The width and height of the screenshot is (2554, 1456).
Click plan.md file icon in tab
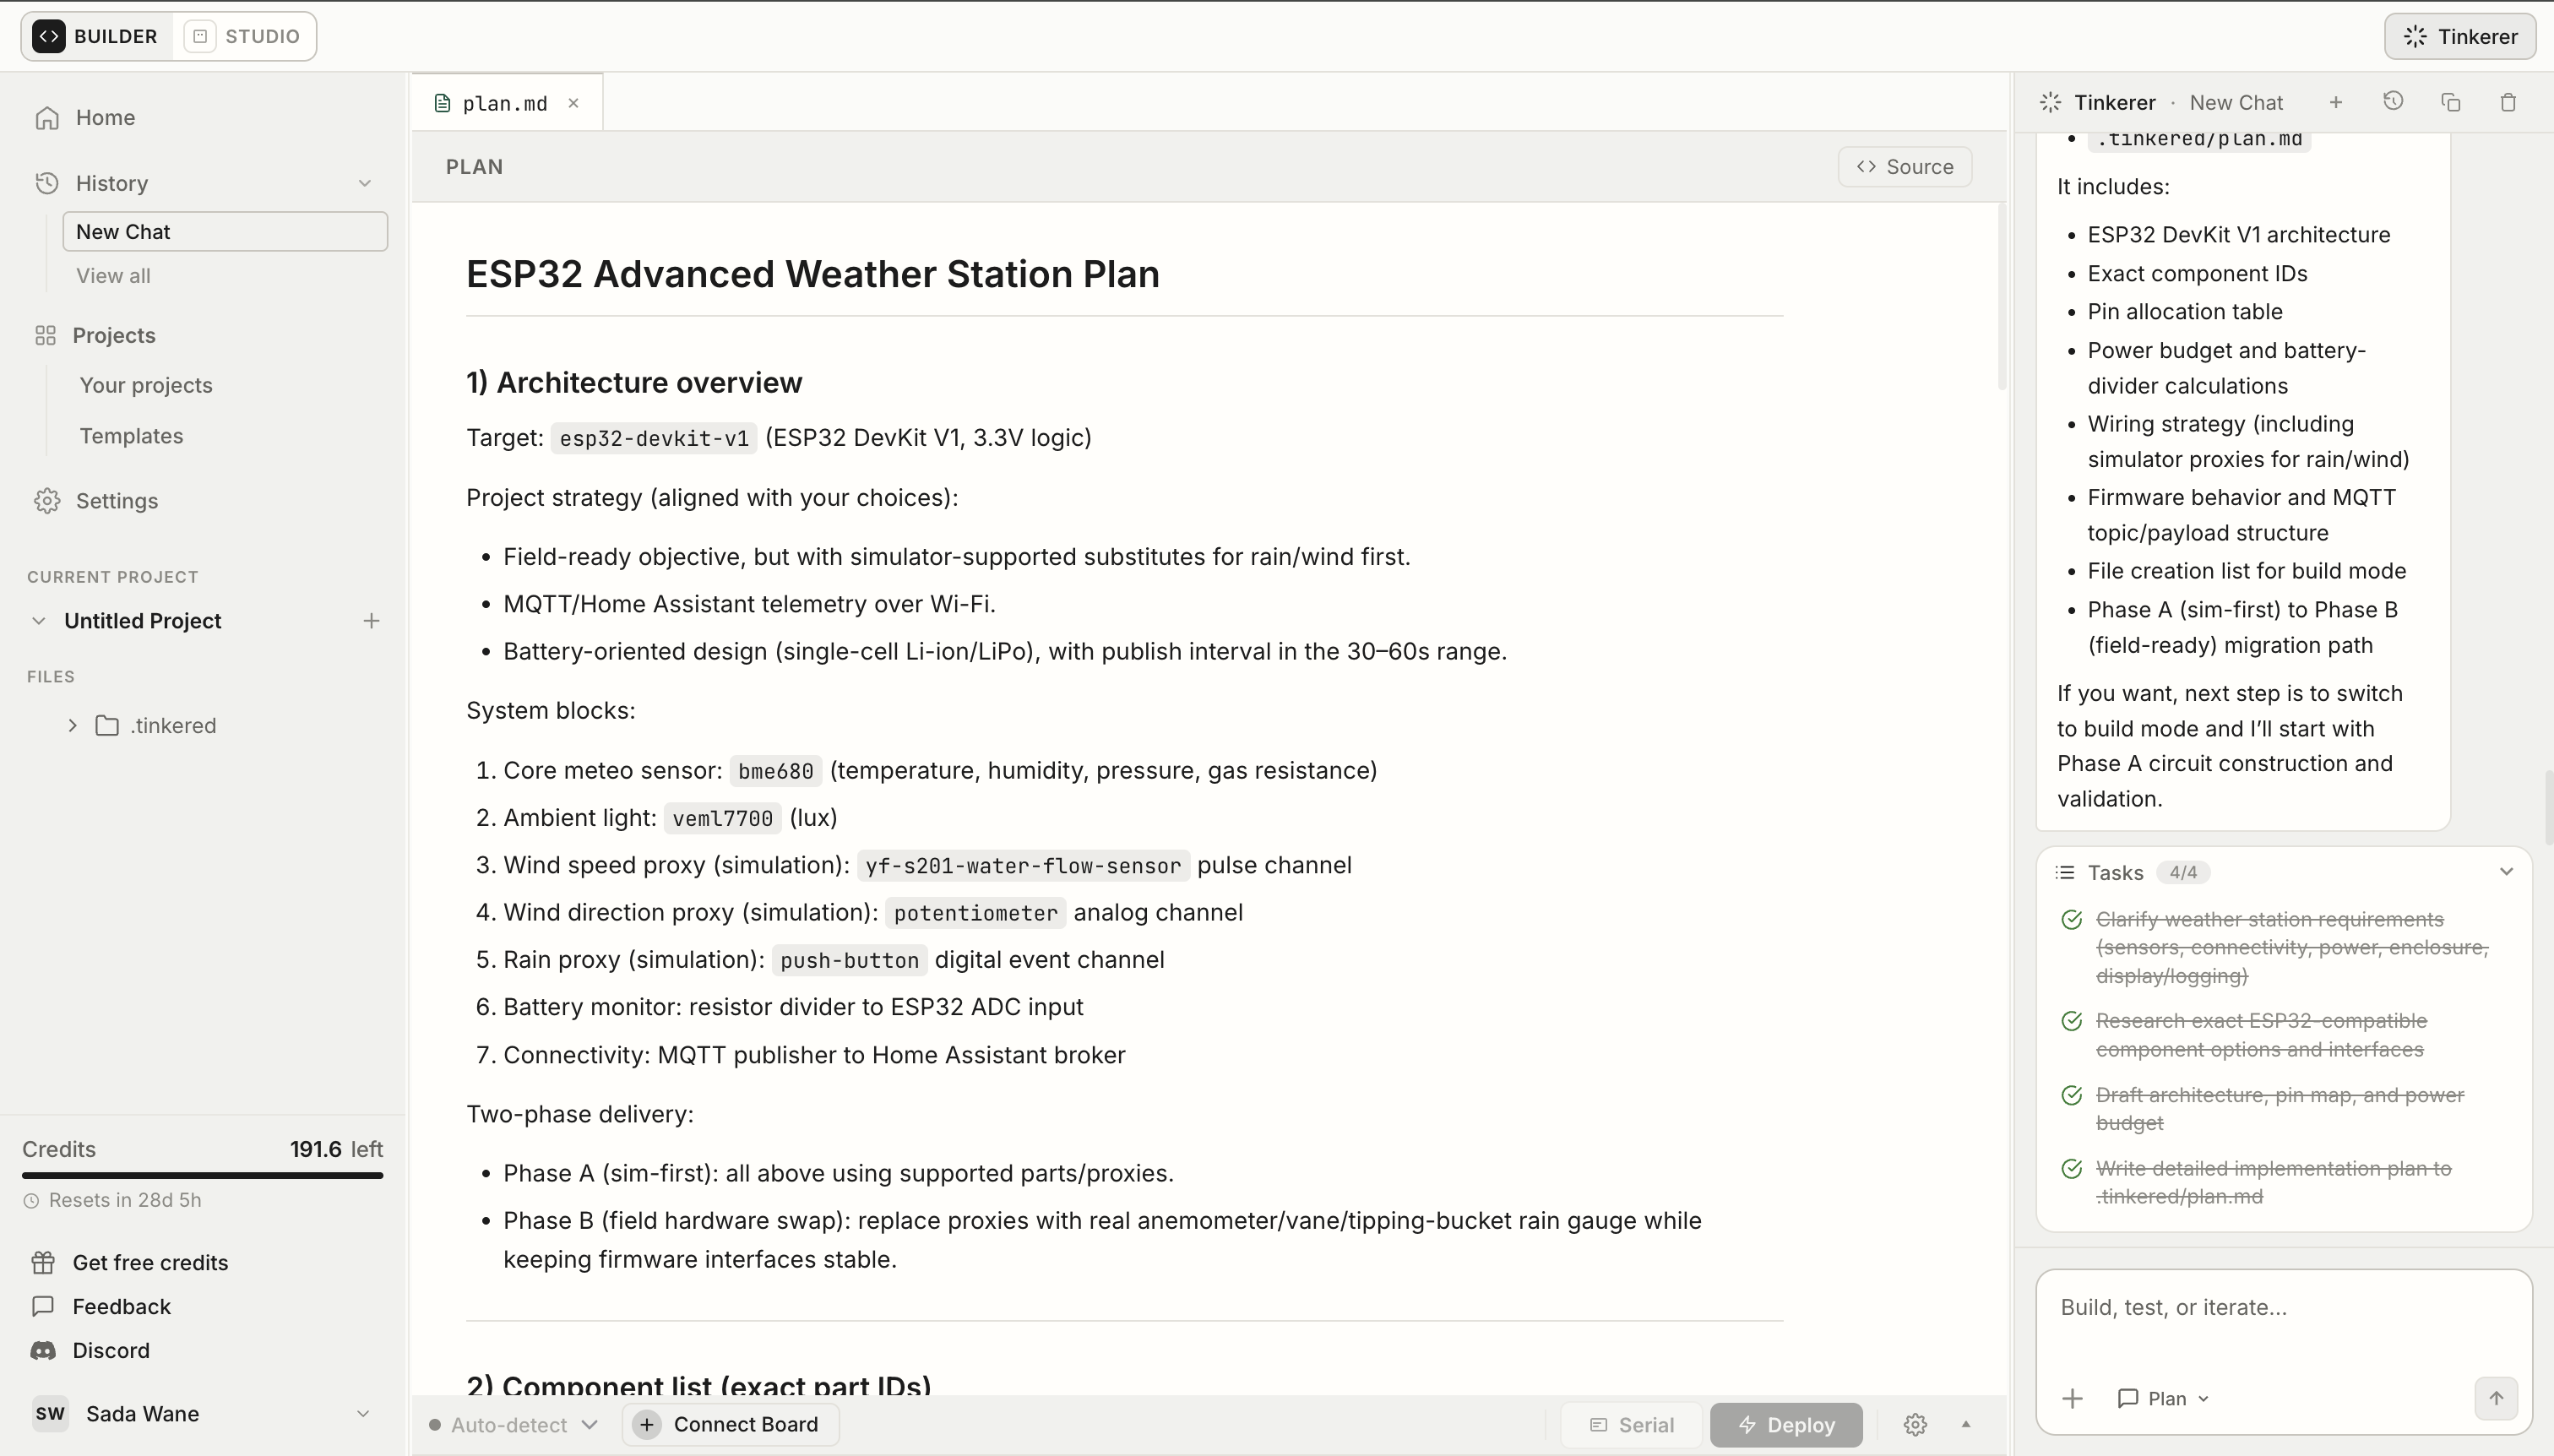tap(442, 103)
